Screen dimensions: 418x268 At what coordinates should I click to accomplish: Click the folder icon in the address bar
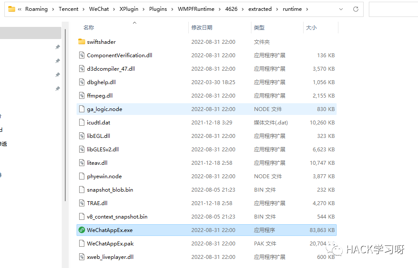coord(11,9)
